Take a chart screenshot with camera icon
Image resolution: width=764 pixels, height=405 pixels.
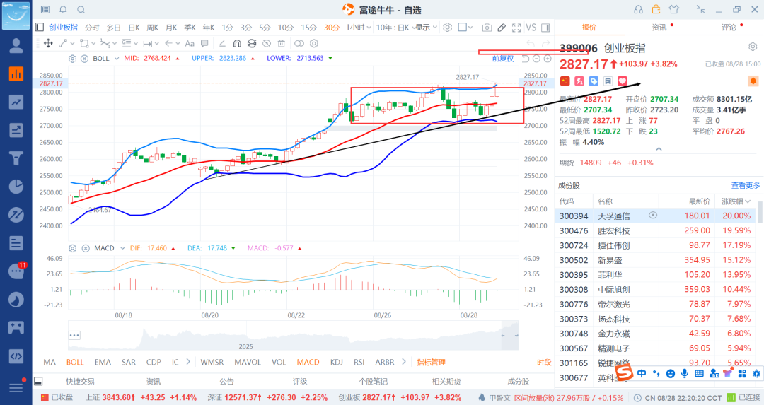[x=487, y=28]
